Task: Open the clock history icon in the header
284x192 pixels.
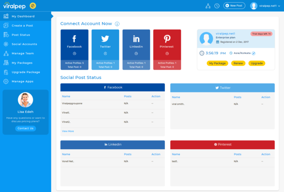Action: click(x=217, y=6)
